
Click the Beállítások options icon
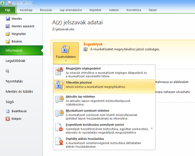[8, 111]
